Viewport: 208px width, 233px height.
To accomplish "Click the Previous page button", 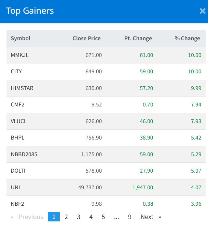I will (x=31, y=217).
